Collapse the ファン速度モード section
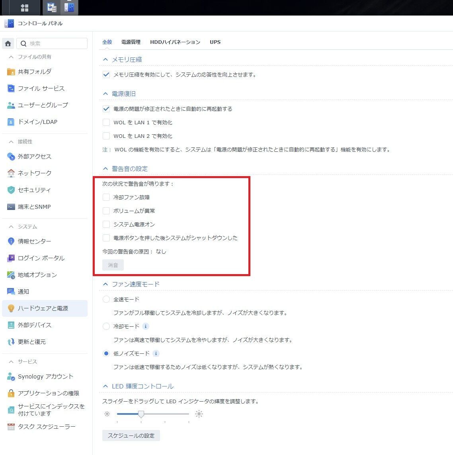The width and height of the screenshot is (453, 455). (105, 284)
